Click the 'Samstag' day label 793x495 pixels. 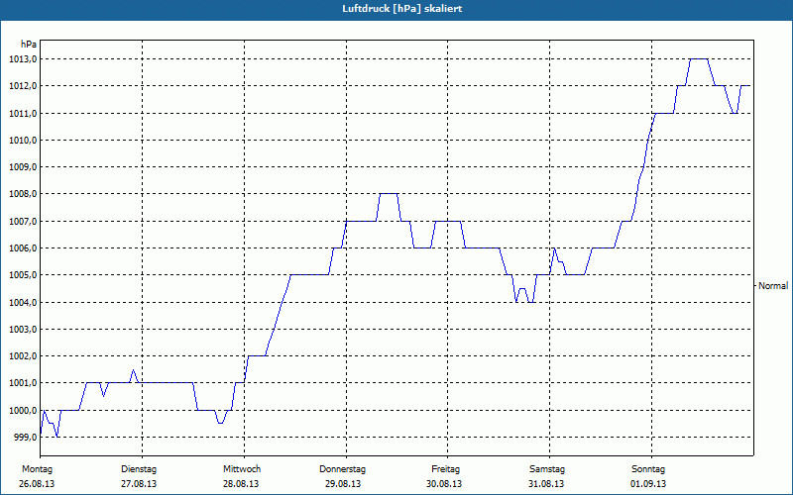[x=547, y=469]
